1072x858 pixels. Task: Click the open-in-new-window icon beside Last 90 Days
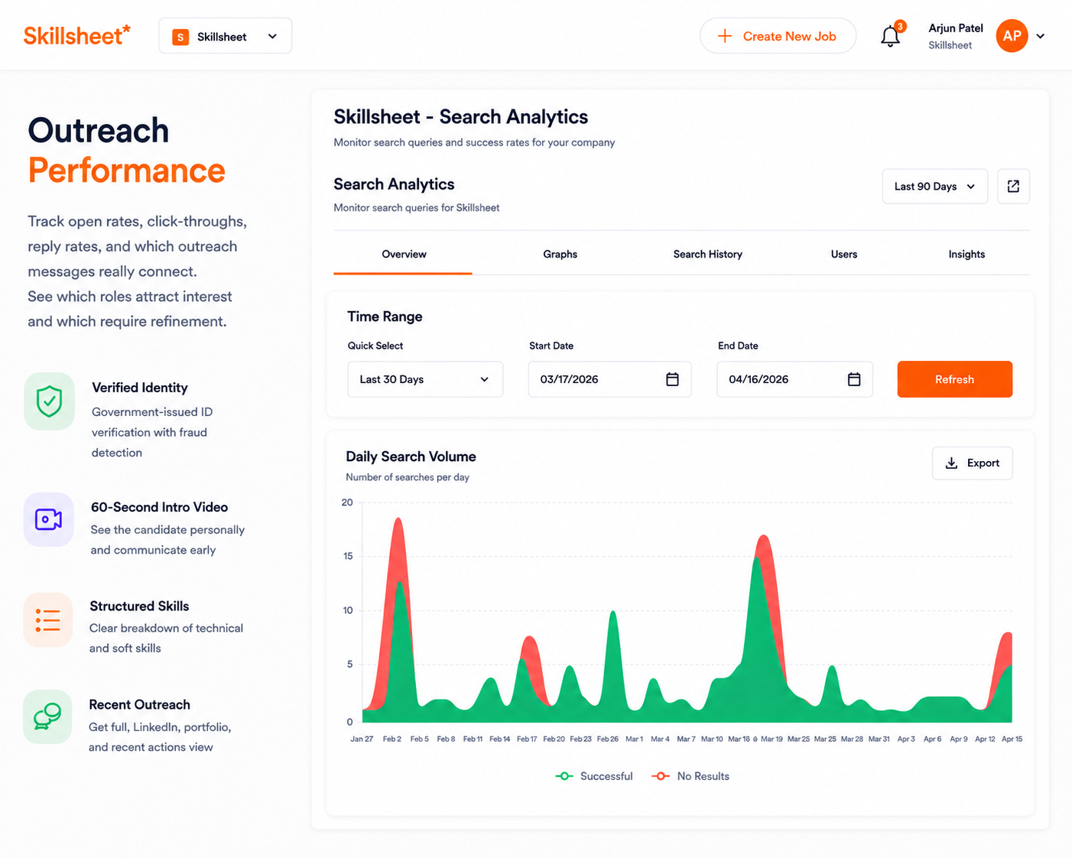tap(1013, 186)
